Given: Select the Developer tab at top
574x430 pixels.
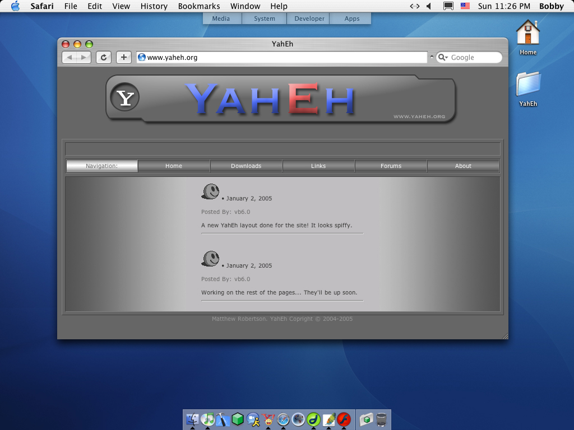Looking at the screenshot, I should [308, 18].
